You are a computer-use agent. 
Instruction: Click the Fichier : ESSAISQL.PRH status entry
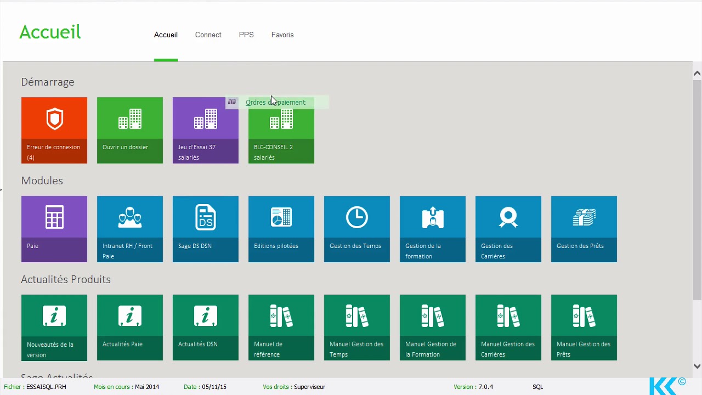35,387
